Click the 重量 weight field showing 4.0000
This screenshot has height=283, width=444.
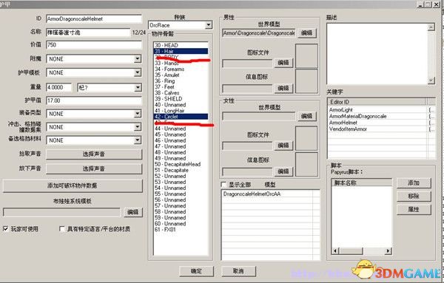(59, 87)
